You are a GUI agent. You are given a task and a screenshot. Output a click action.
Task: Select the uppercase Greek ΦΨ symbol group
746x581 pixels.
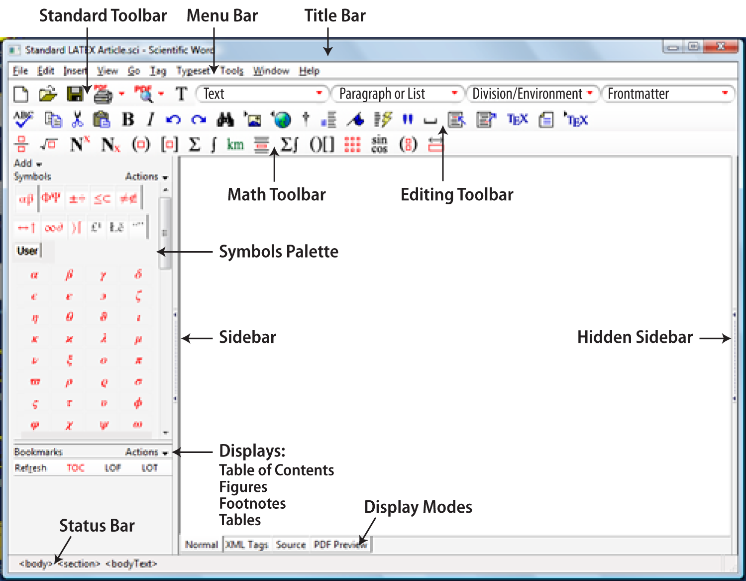[x=51, y=198]
